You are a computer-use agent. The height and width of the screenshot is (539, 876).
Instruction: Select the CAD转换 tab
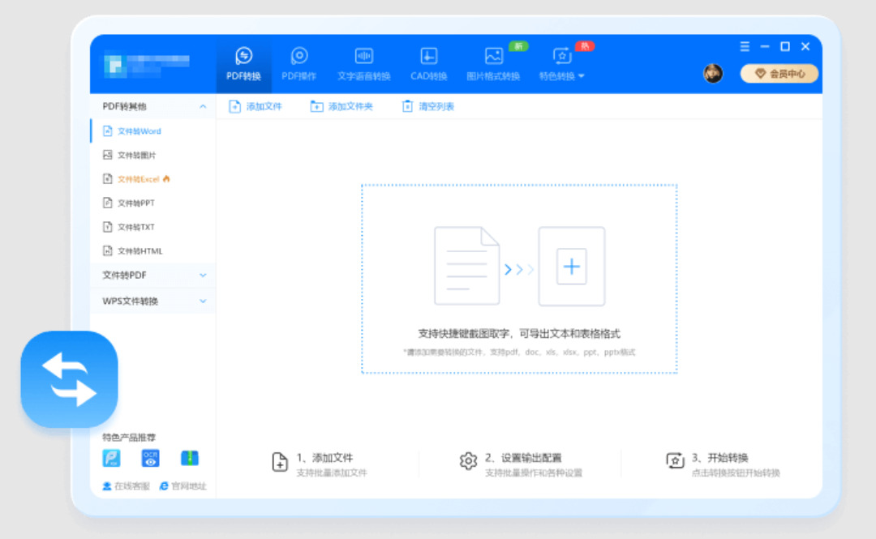click(x=428, y=64)
